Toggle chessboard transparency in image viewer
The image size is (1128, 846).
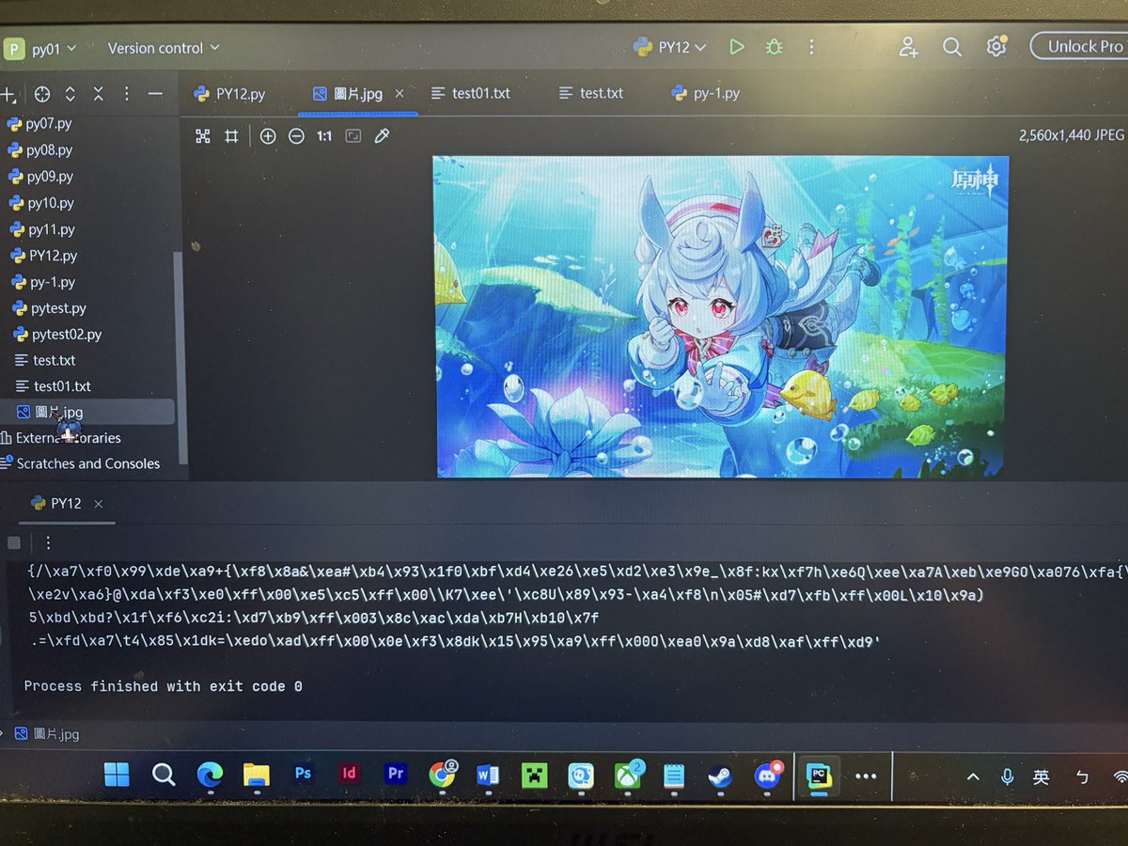click(x=202, y=136)
